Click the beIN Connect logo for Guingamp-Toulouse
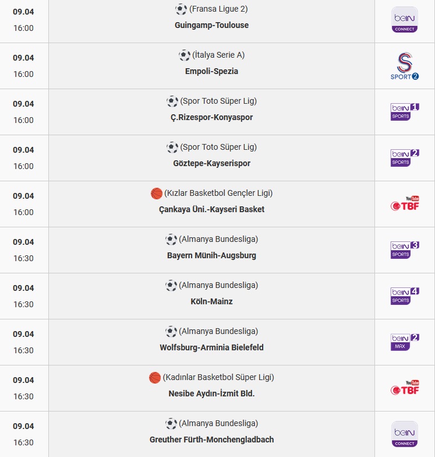435x457 pixels. 404,20
